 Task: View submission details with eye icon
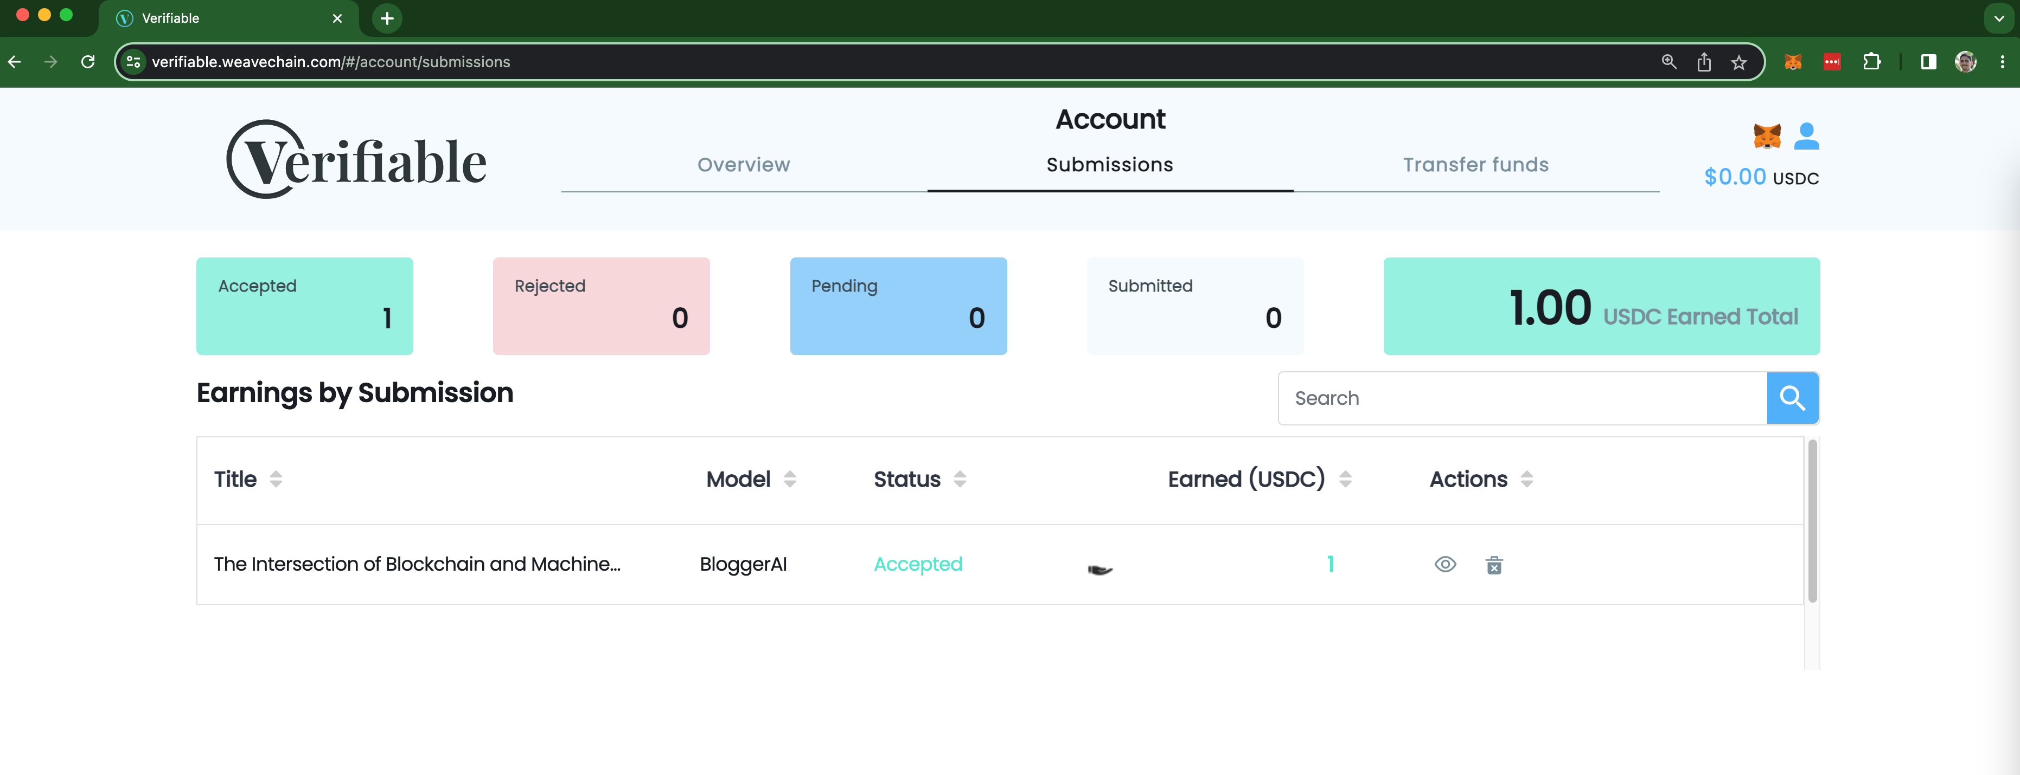pos(1445,564)
